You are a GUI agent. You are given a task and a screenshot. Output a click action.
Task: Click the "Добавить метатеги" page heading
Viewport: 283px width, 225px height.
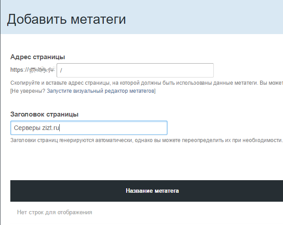point(66,20)
